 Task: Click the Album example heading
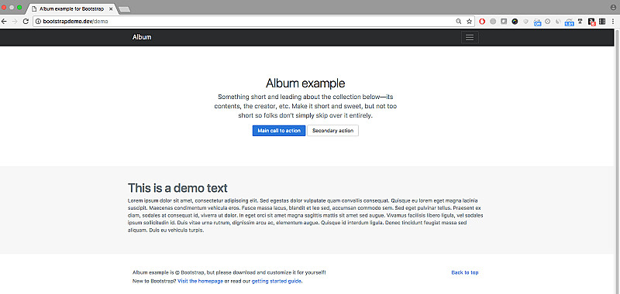pyautogui.click(x=305, y=84)
